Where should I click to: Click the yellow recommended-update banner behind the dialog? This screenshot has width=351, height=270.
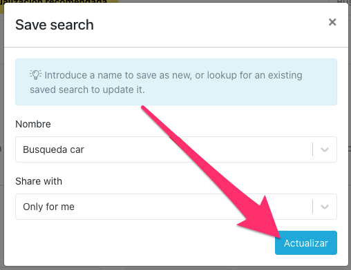click(59, 2)
